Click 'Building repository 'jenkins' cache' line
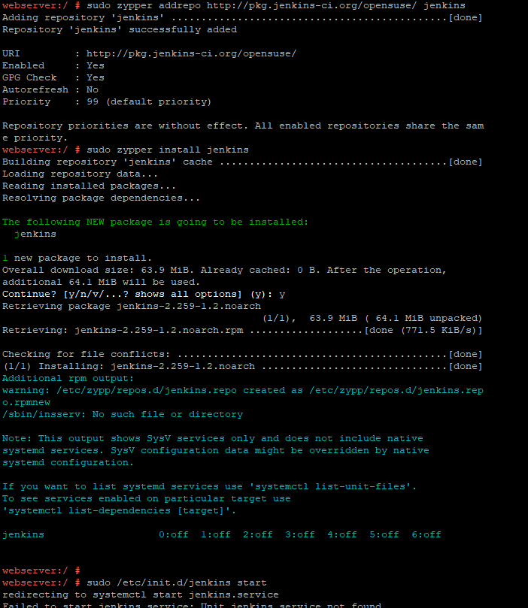 pyautogui.click(x=242, y=162)
